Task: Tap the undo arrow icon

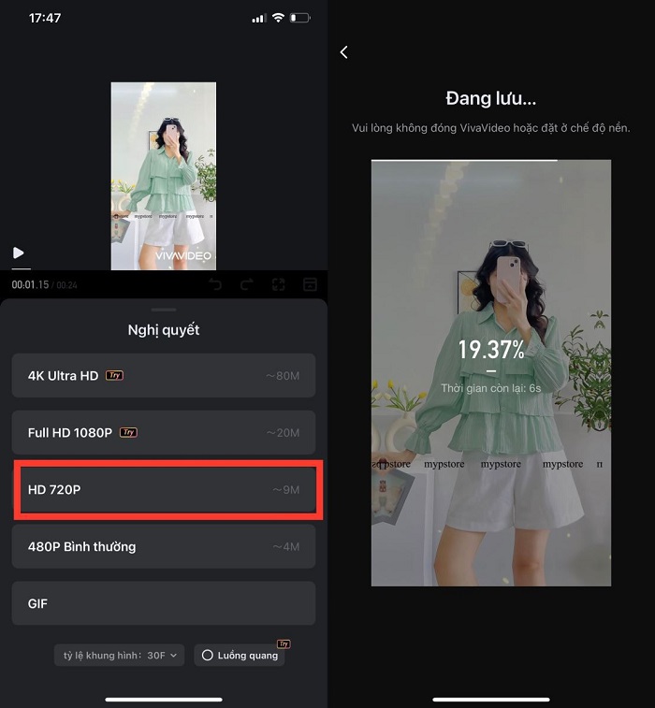Action: tap(216, 284)
